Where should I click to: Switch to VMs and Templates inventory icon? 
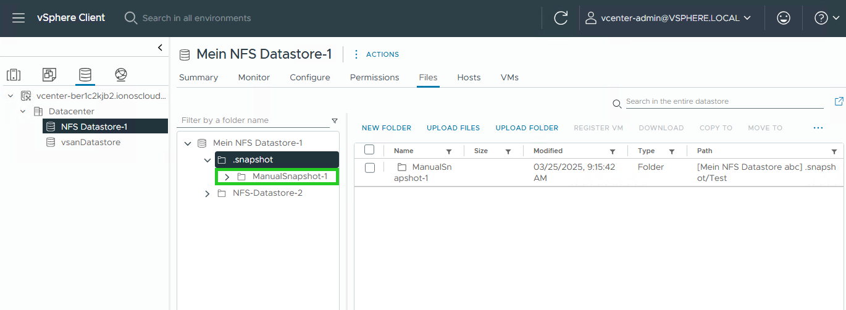coord(49,75)
